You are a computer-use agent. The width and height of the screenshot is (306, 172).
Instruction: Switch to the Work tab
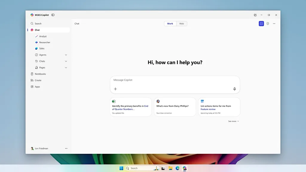(x=170, y=24)
